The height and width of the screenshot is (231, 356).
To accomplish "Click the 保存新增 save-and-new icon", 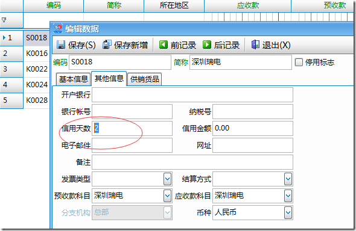I will [107, 45].
